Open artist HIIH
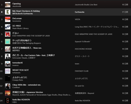This screenshot has width=131, height=104. pos(14,102)
